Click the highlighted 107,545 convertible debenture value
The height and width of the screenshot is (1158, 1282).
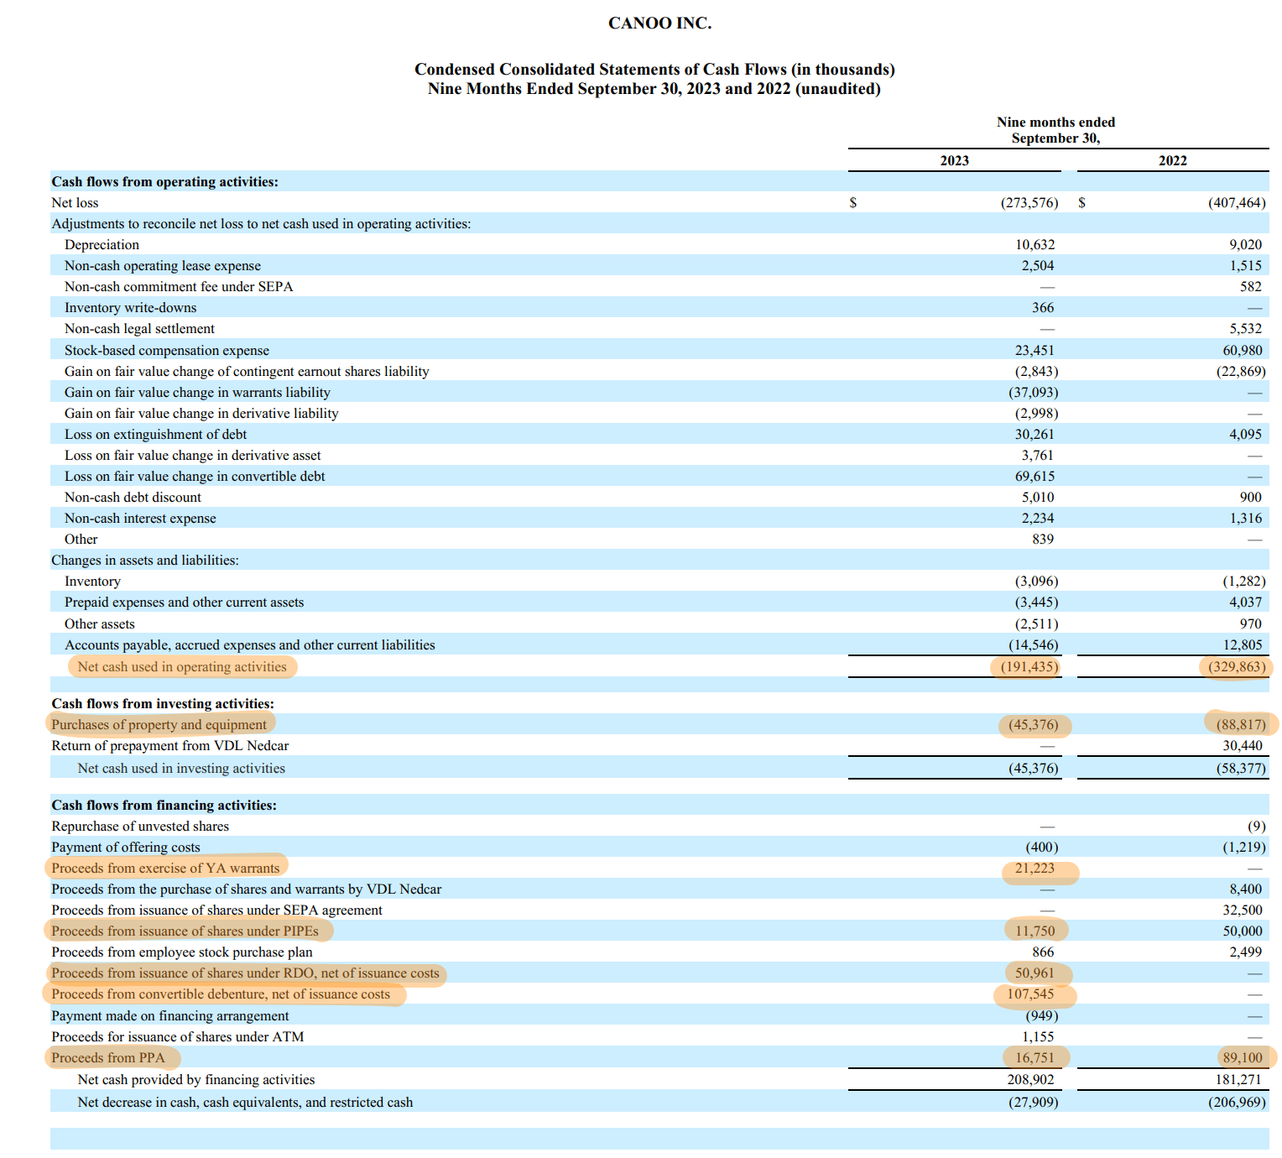click(1030, 994)
